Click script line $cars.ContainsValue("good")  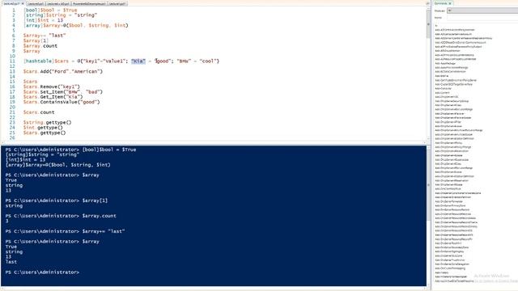pos(62,102)
